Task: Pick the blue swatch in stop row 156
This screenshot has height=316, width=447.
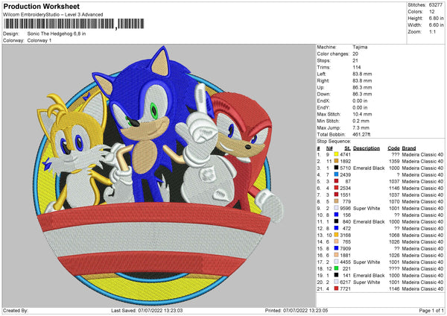Action: 336,215
